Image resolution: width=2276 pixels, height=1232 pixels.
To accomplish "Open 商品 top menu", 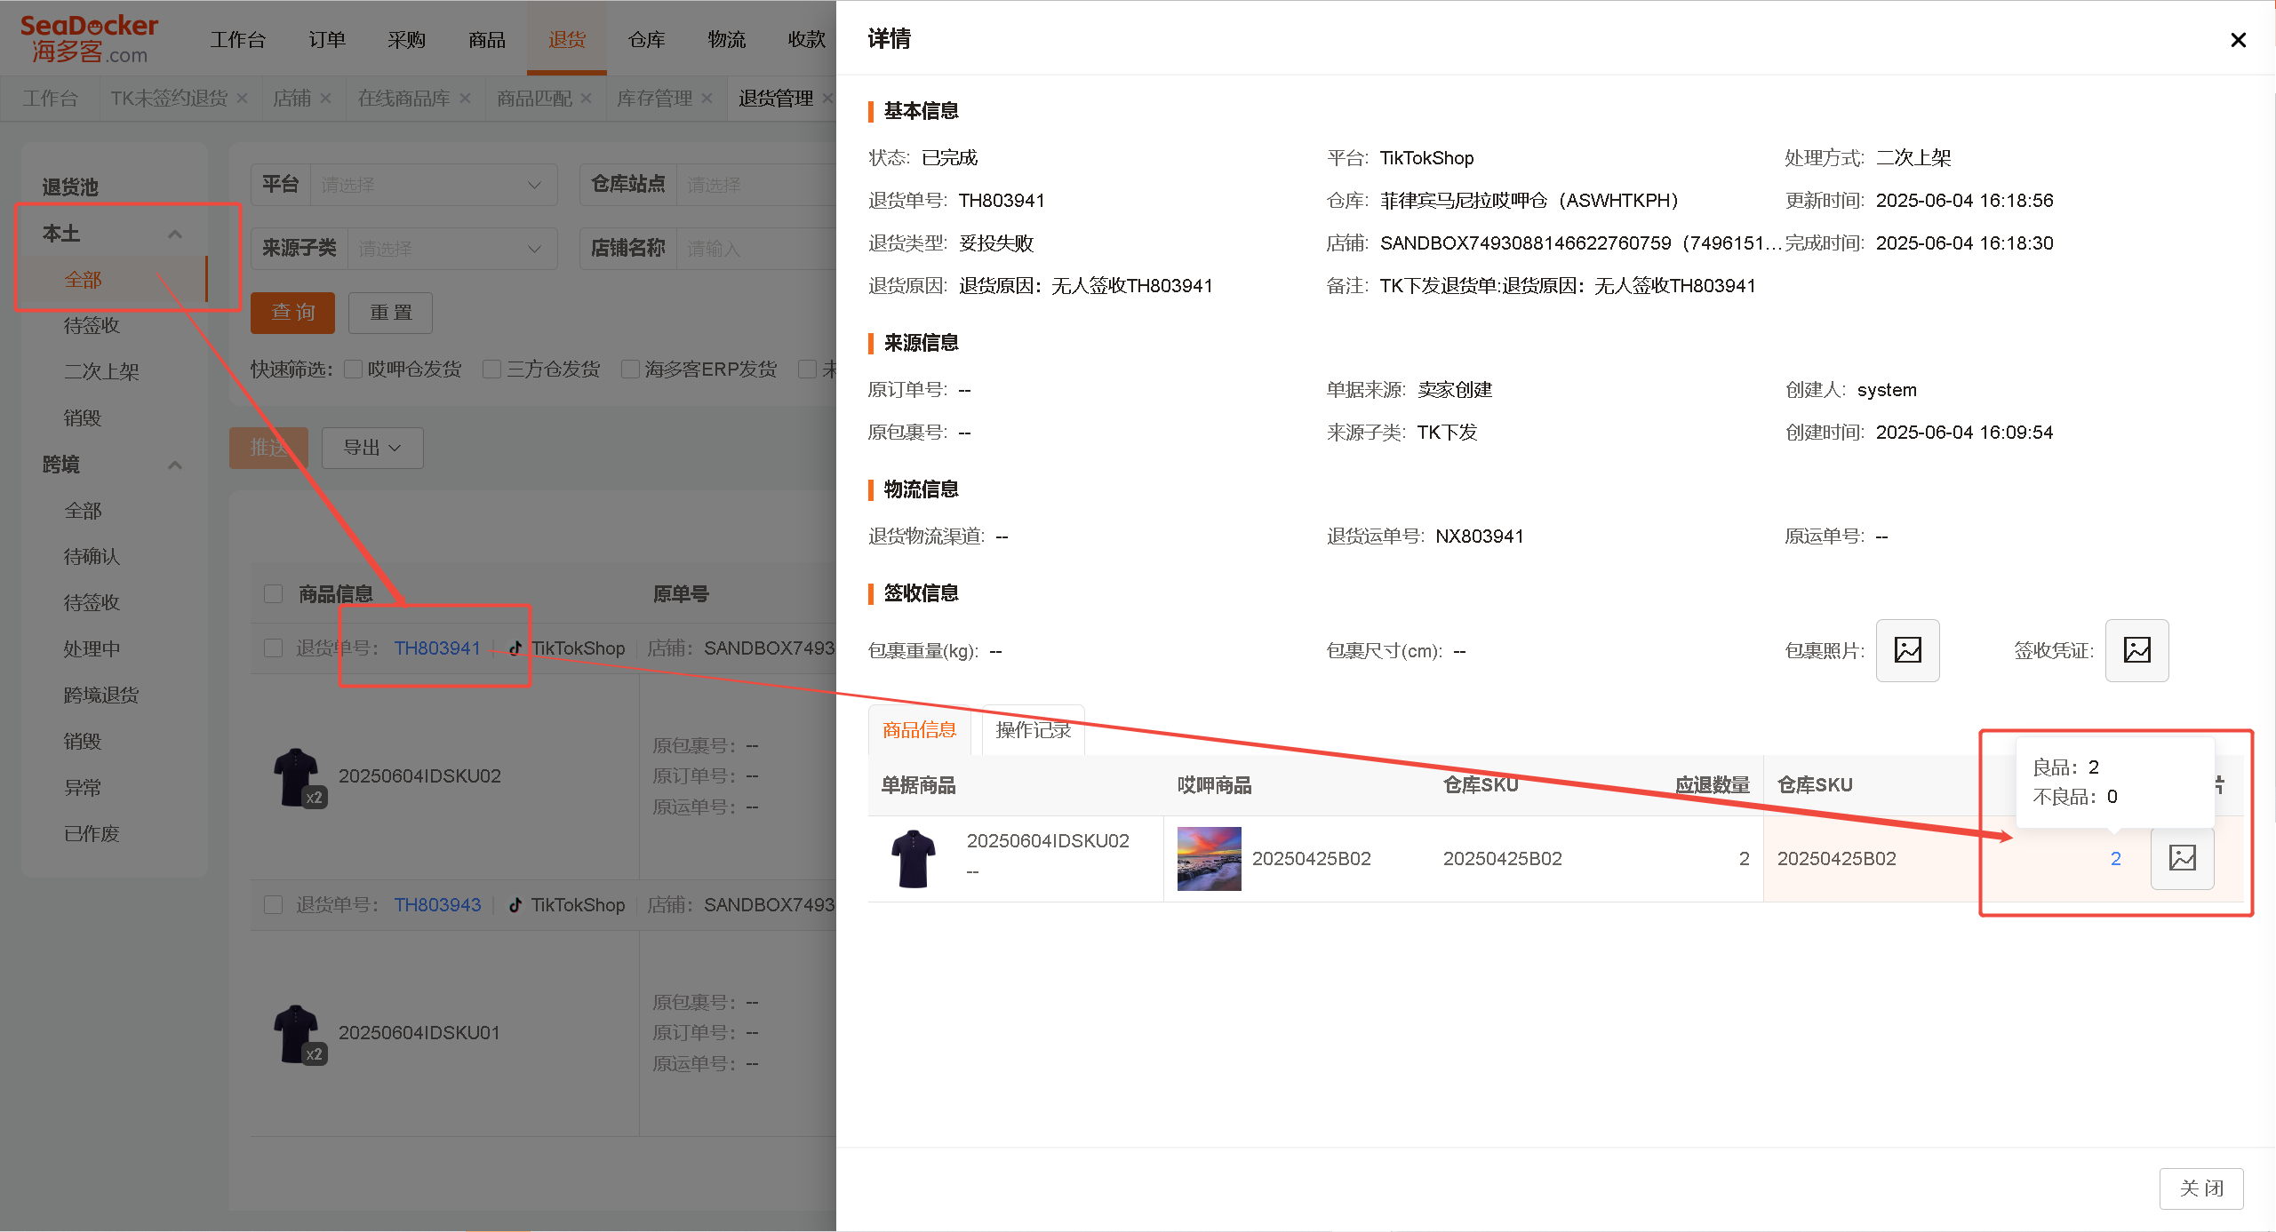I will click(486, 40).
